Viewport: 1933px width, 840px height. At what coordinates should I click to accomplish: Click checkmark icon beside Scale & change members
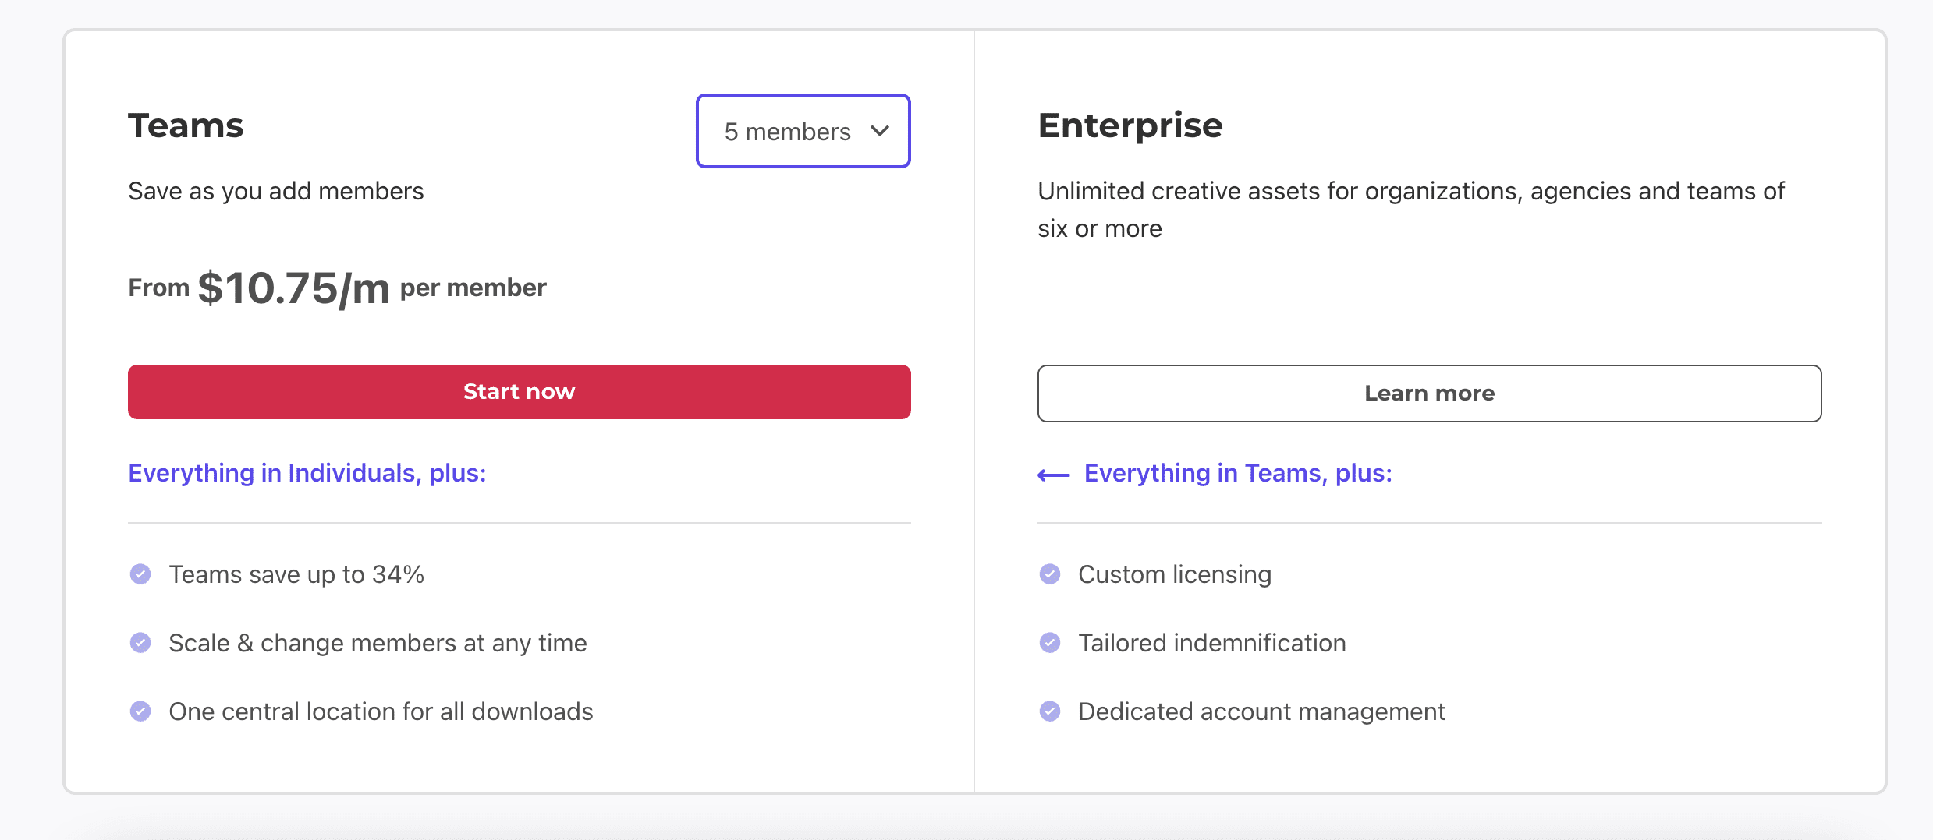[x=140, y=643]
